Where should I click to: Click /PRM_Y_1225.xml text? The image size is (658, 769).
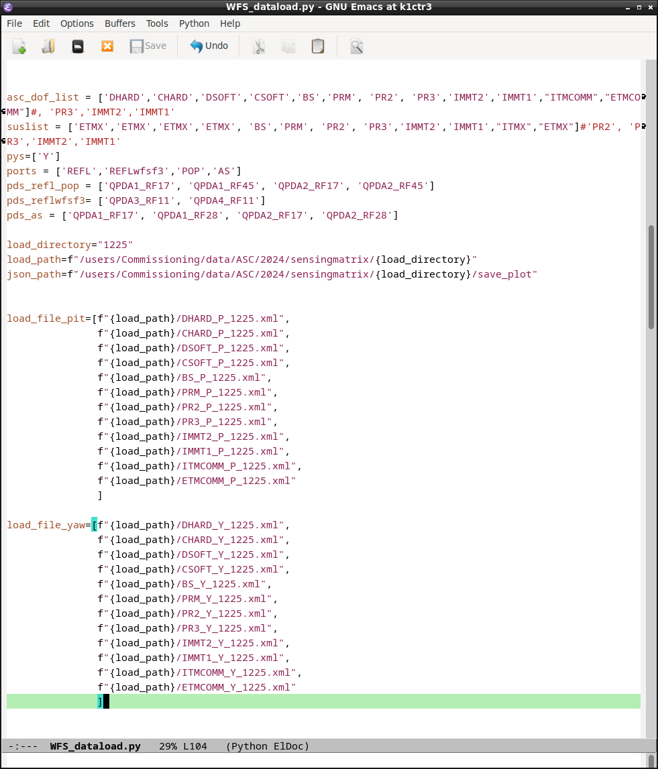click(x=221, y=598)
